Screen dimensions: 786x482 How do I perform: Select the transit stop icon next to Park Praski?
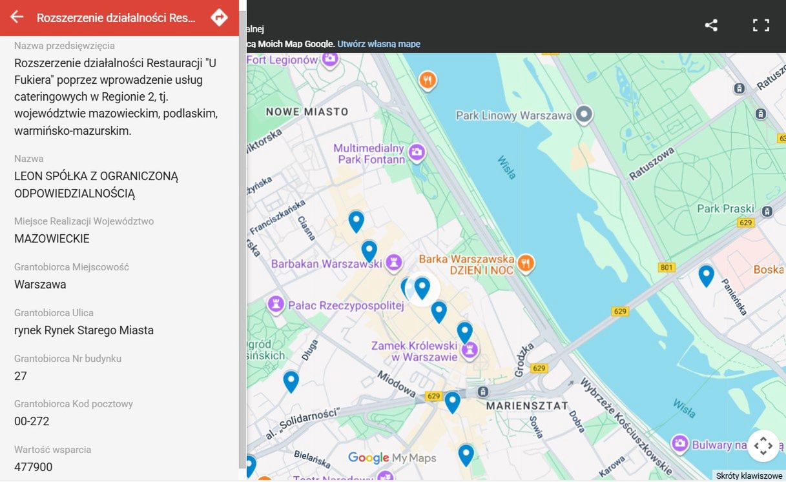pos(767,211)
